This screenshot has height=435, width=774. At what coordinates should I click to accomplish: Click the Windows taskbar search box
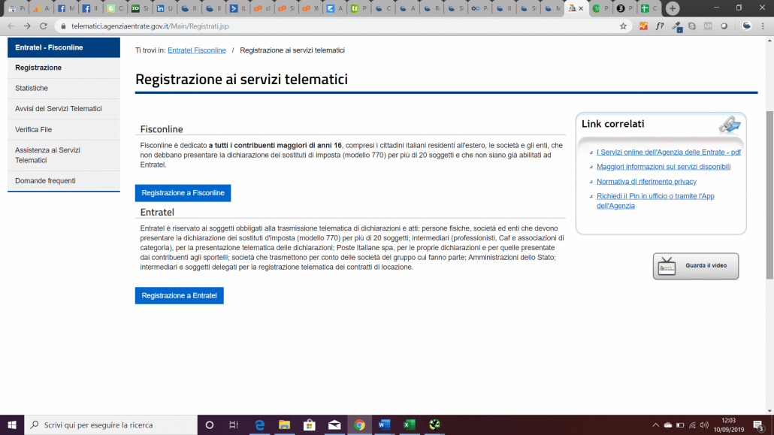point(110,424)
